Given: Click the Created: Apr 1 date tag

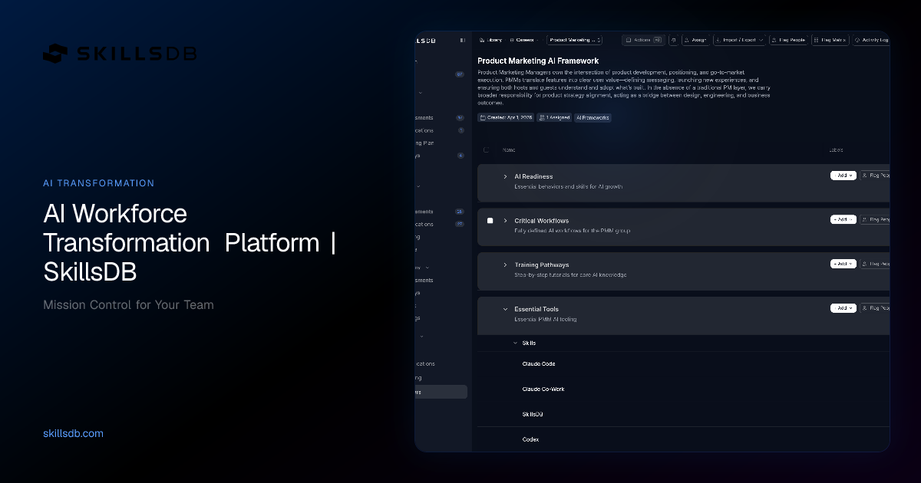Looking at the screenshot, I should coord(506,117).
